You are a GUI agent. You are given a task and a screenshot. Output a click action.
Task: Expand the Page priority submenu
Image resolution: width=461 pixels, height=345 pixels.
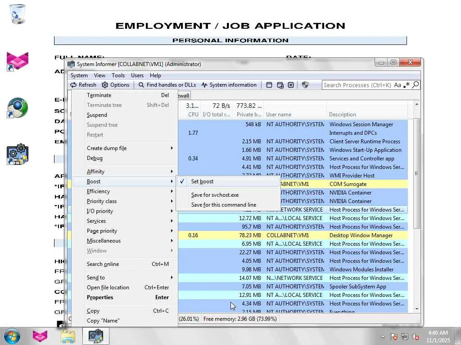125,231
